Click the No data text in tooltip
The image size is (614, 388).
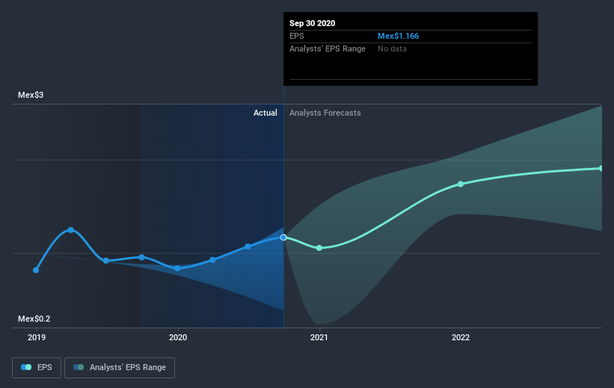(392, 48)
